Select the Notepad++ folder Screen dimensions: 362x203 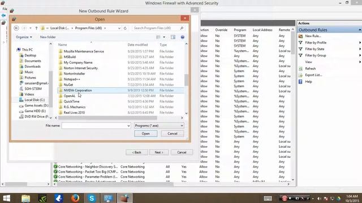[x=72, y=79]
